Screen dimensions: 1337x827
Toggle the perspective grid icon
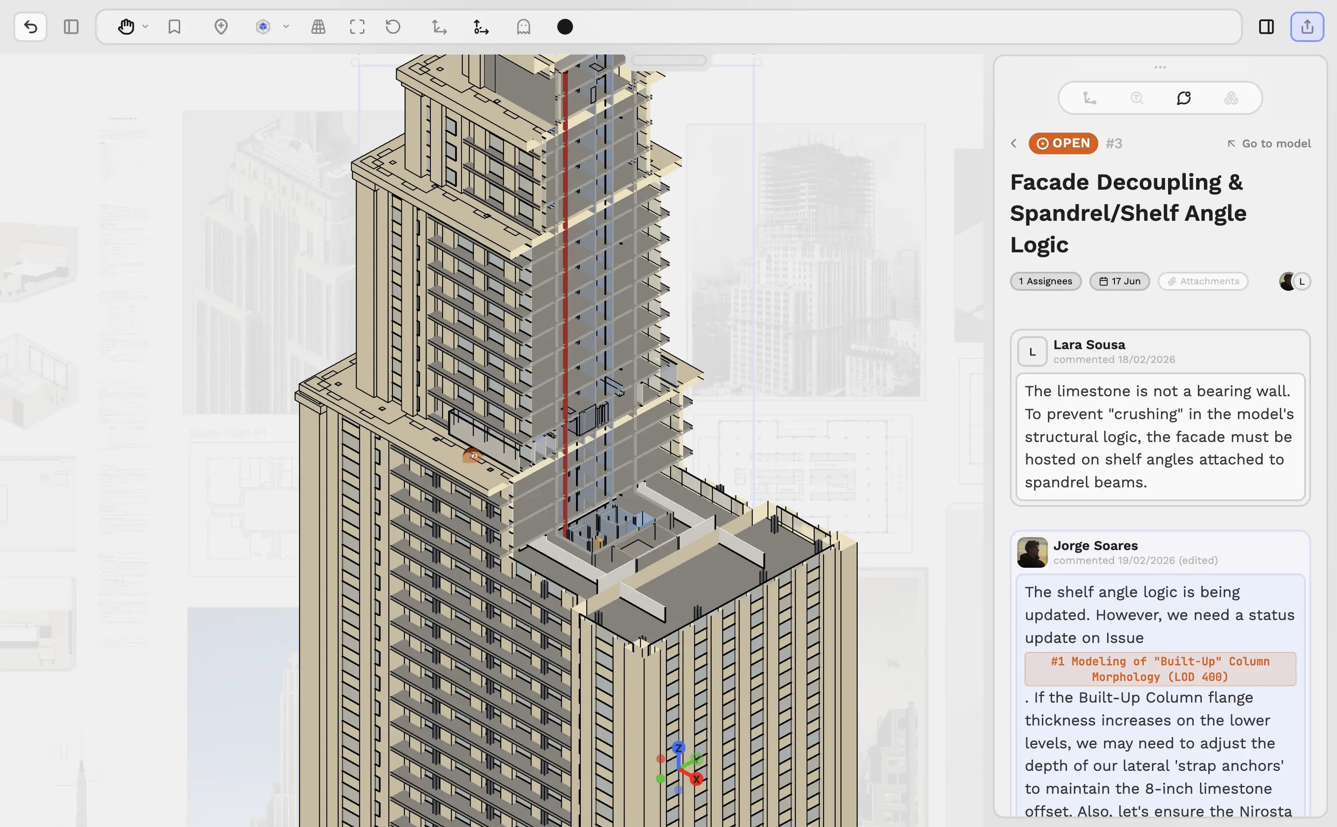click(318, 27)
